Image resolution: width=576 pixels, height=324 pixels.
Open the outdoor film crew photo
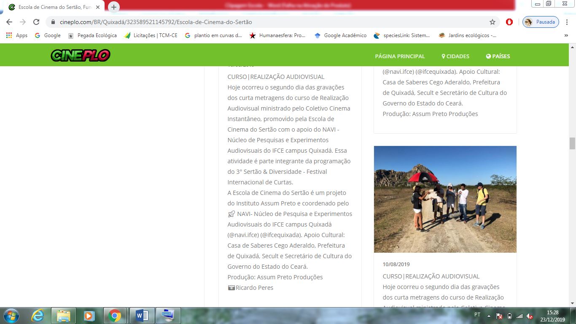pyautogui.click(x=445, y=199)
